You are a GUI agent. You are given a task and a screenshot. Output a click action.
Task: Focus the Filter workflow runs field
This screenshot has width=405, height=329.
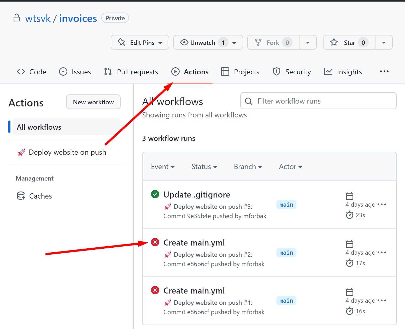click(319, 101)
